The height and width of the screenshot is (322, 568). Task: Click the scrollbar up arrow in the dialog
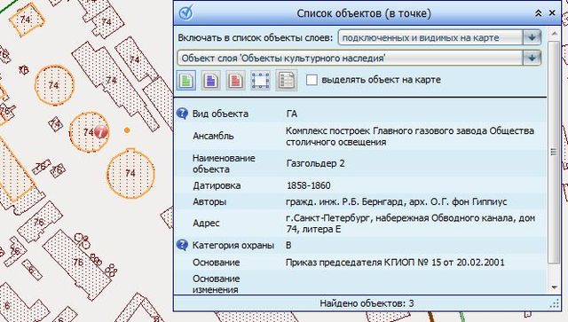(554, 34)
